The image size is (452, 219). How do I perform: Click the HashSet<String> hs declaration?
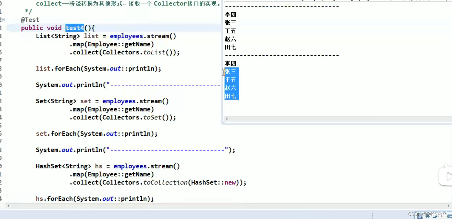(108, 166)
